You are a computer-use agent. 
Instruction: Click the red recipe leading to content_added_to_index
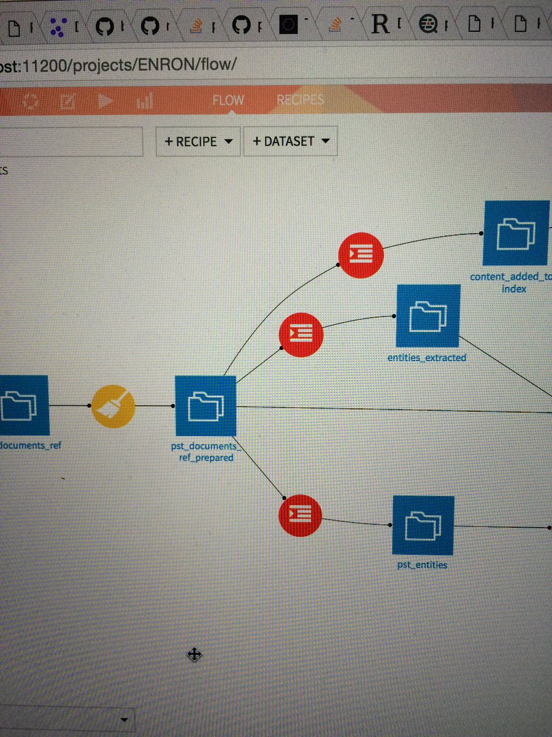(361, 255)
